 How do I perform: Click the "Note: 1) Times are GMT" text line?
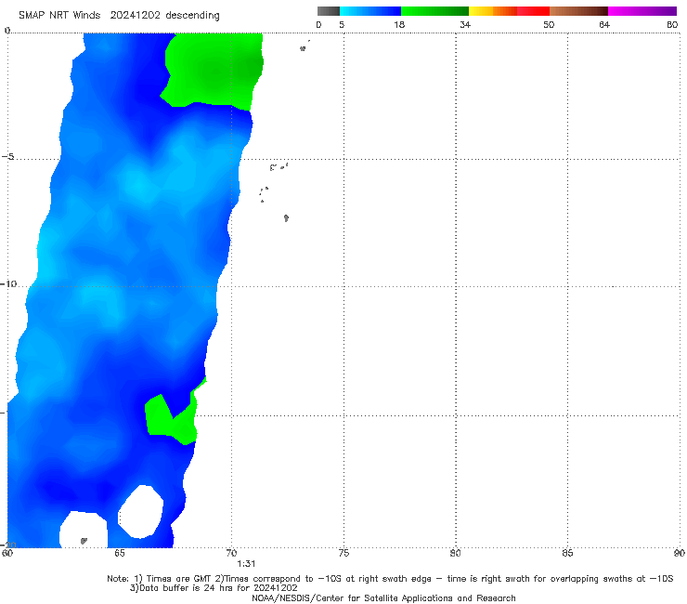tap(390, 579)
